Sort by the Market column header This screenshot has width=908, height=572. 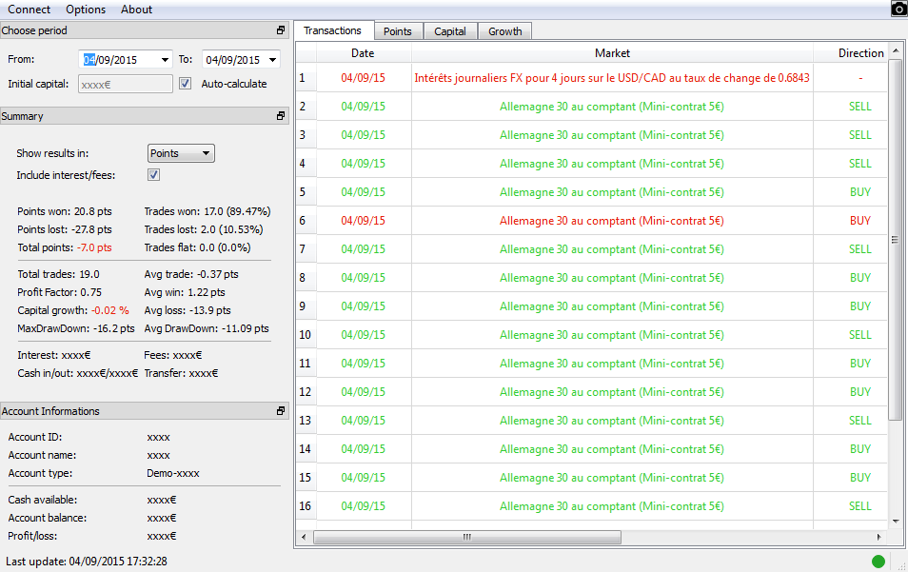point(612,52)
